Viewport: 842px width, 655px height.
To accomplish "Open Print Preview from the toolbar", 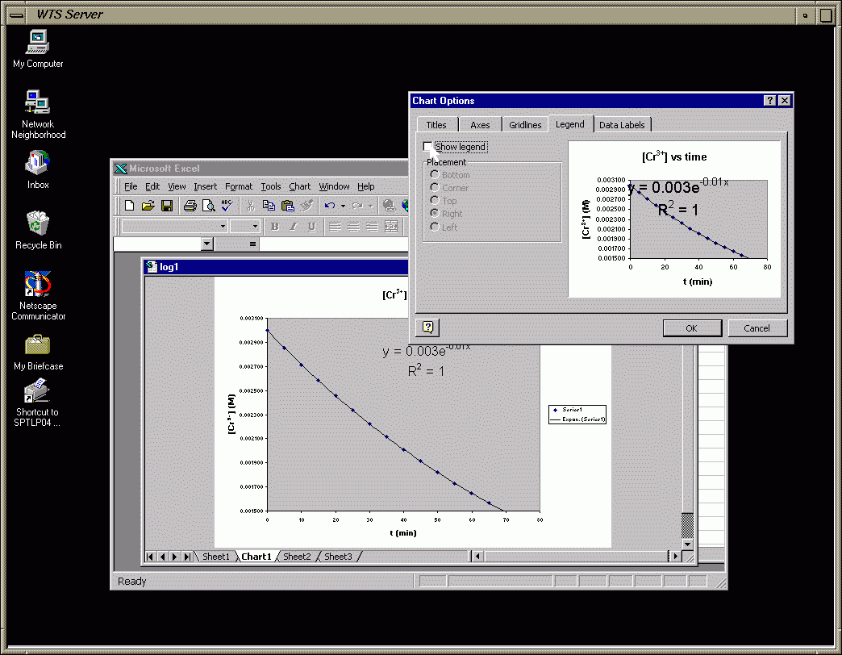I will tap(208, 207).
